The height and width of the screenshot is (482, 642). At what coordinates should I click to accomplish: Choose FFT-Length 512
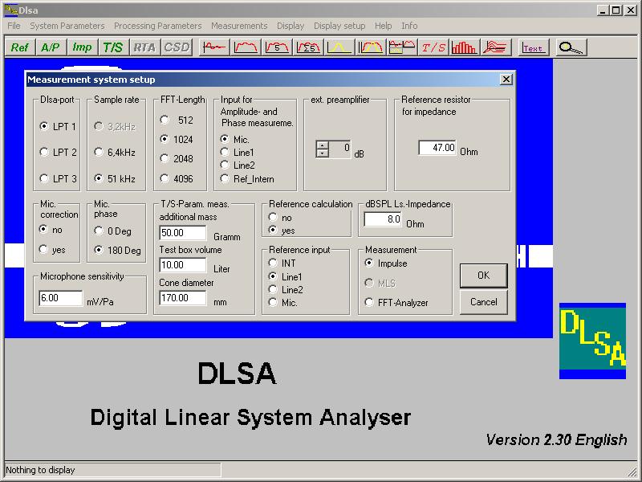point(177,120)
